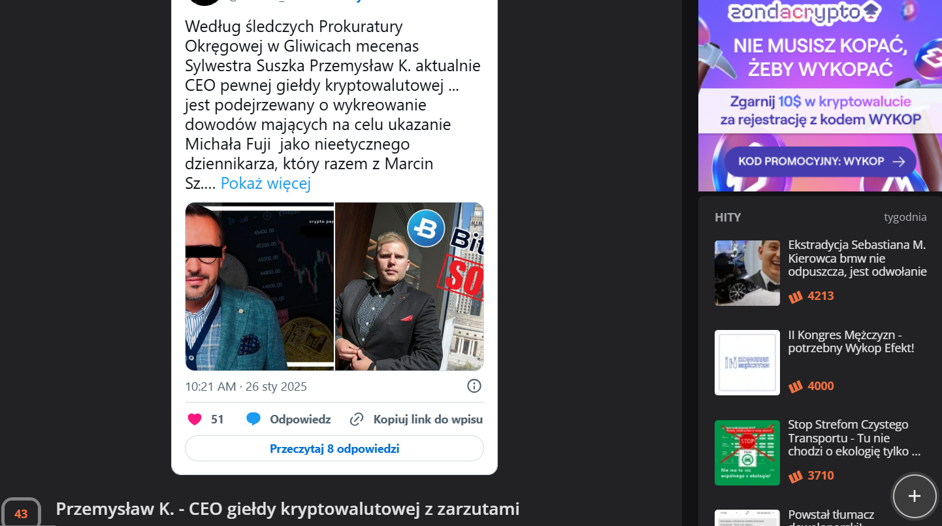This screenshot has height=526, width=942.
Task: Click the pink heart like icon
Action: (195, 419)
